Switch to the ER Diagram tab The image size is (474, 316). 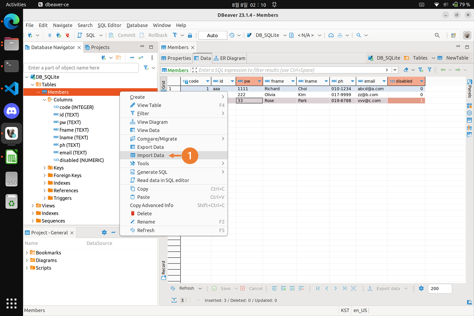click(229, 58)
